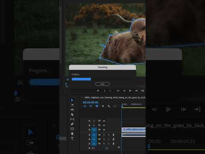
Task: Lock the second video track
Action: tap(89, 125)
